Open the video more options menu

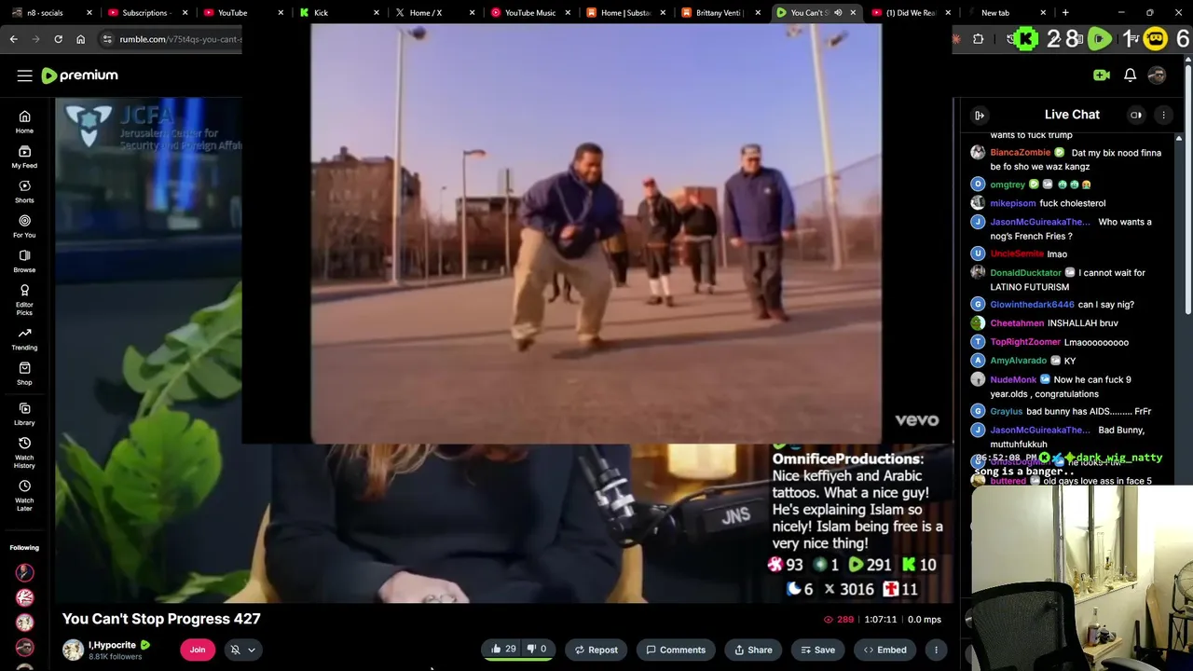(936, 650)
